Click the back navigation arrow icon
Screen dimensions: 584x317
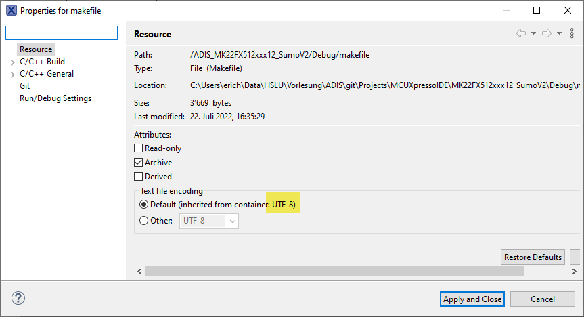(520, 33)
